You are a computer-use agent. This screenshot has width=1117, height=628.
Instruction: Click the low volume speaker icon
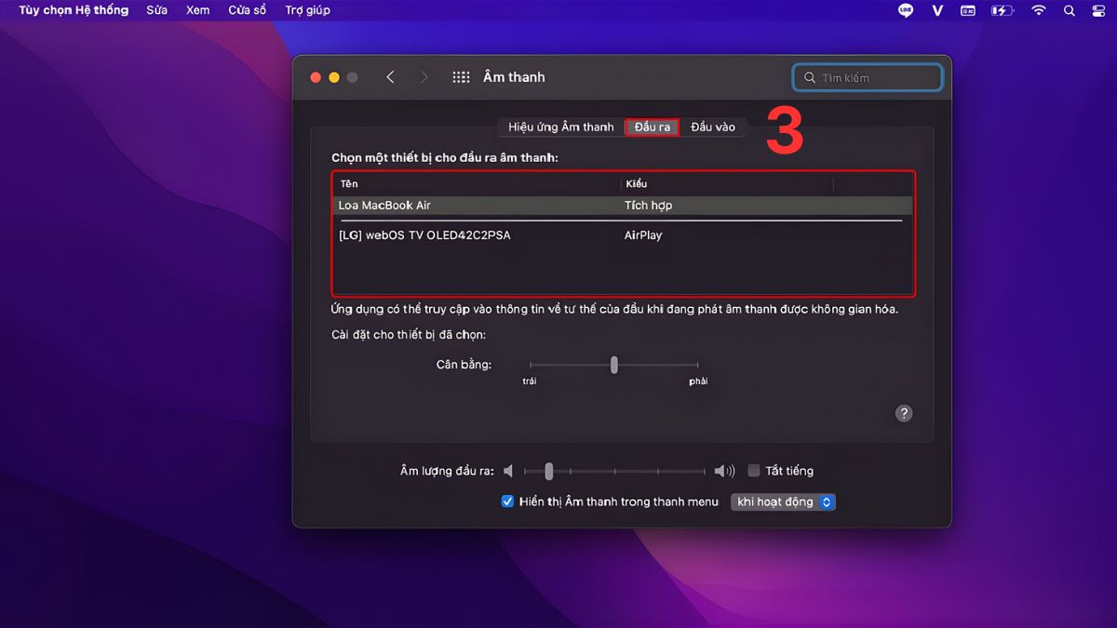[508, 471]
